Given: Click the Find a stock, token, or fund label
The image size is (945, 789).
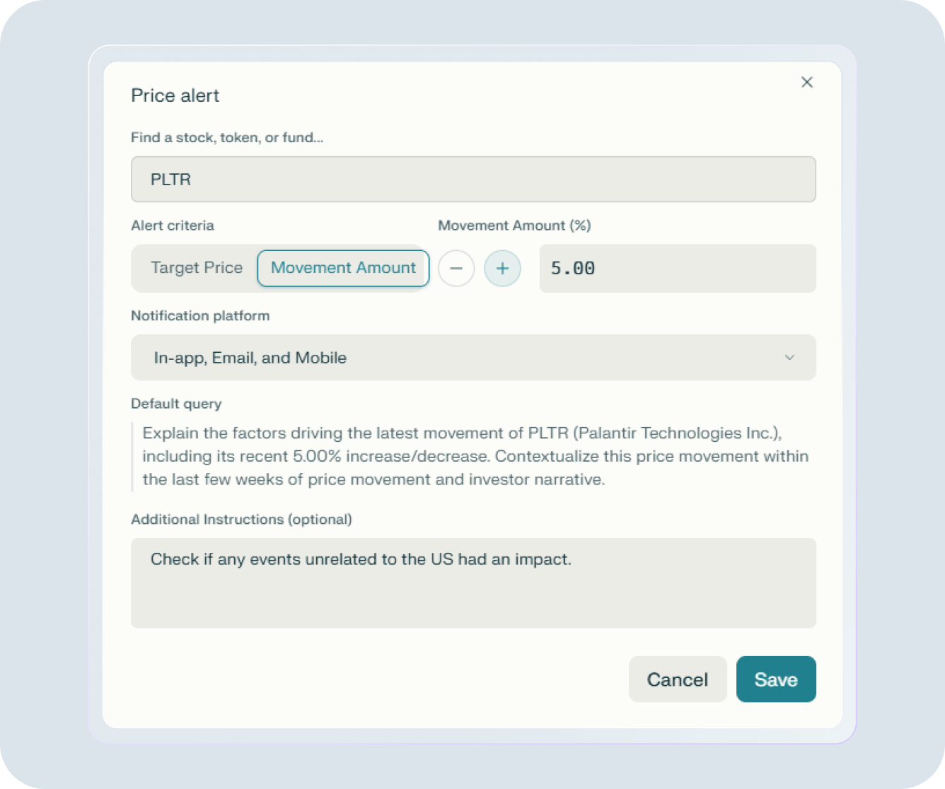Looking at the screenshot, I should (226, 137).
